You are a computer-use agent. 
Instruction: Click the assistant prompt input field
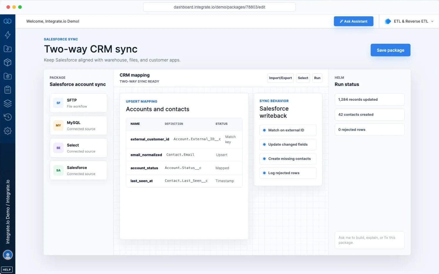(x=369, y=240)
